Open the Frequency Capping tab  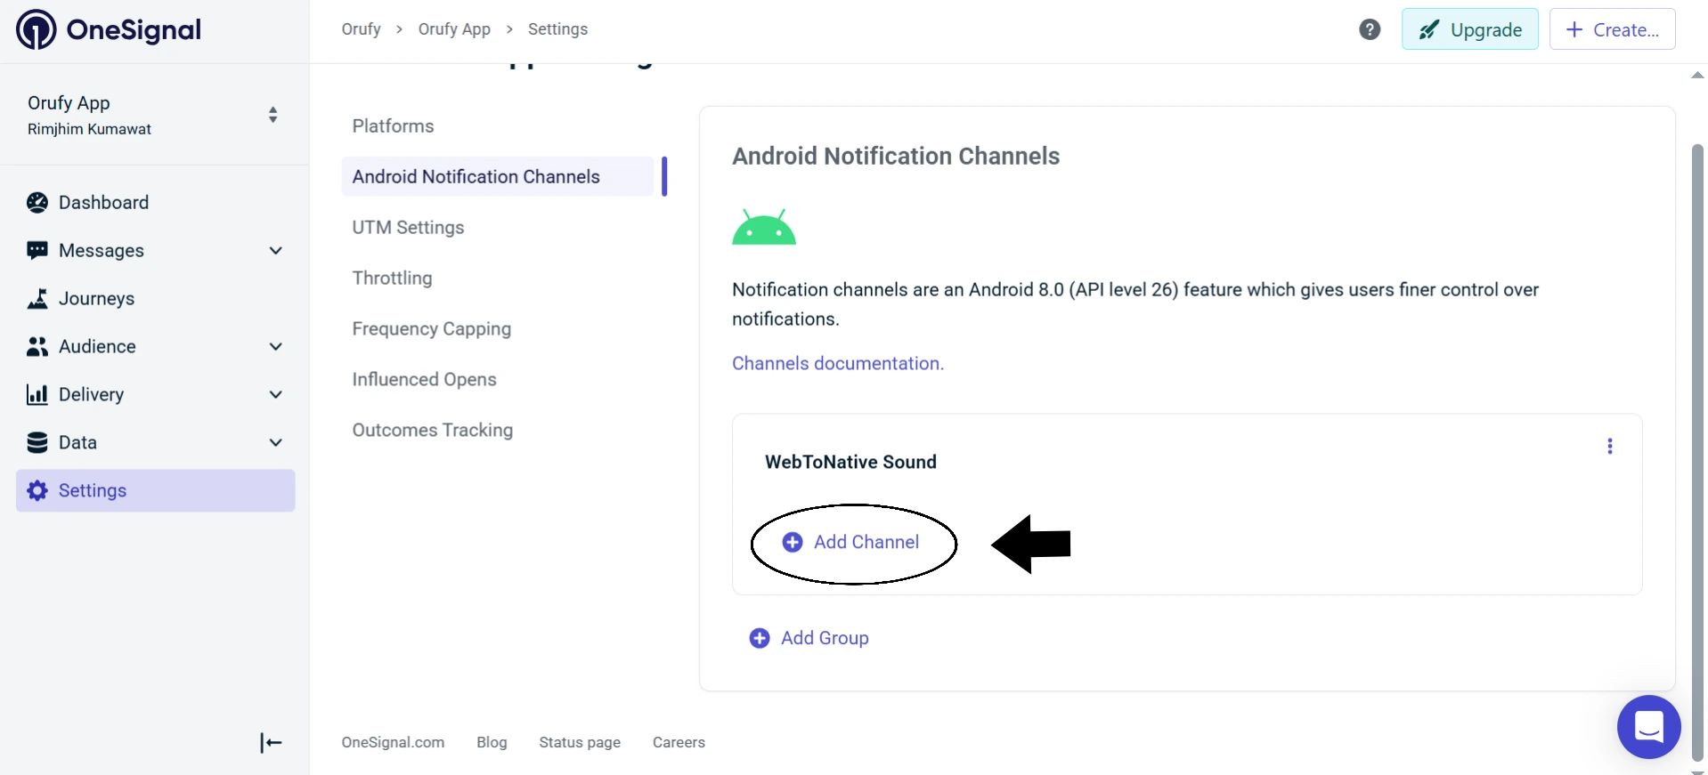click(x=431, y=329)
